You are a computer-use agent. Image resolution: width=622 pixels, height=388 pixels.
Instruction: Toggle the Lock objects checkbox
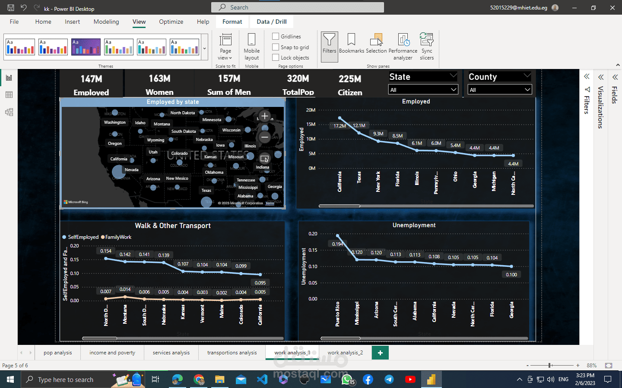click(276, 57)
